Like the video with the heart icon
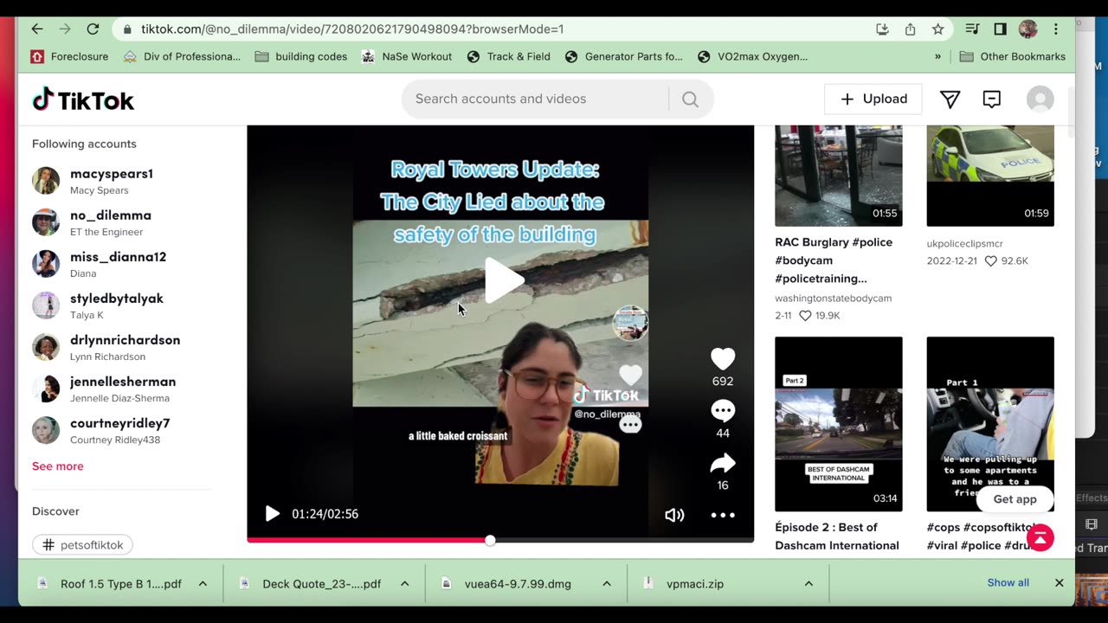Screen dimensions: 1108x623 723,358
